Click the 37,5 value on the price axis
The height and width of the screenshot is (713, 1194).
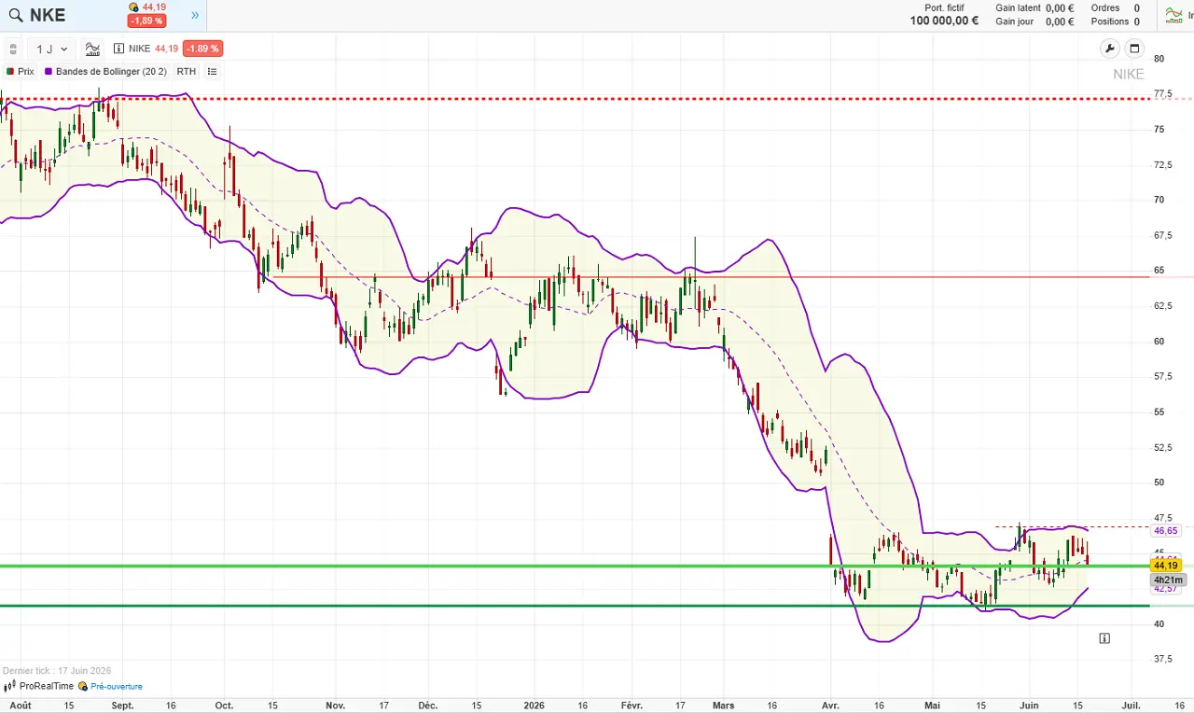click(1163, 659)
